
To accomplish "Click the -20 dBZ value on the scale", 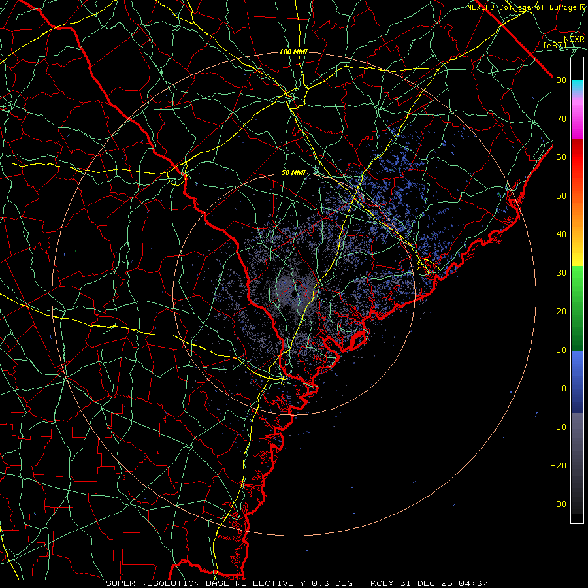I will (559, 465).
